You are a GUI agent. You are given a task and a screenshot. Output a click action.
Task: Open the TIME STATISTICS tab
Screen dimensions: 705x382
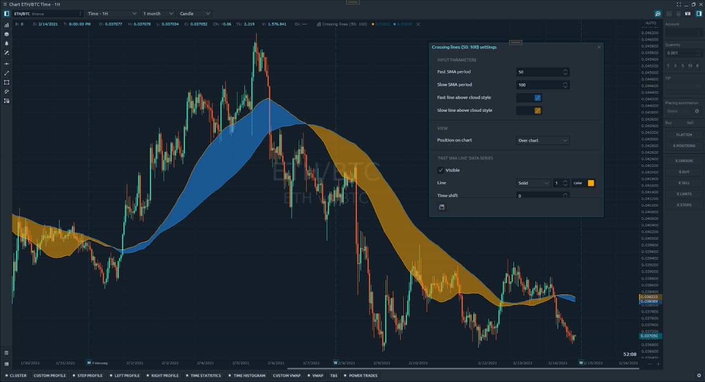click(205, 375)
